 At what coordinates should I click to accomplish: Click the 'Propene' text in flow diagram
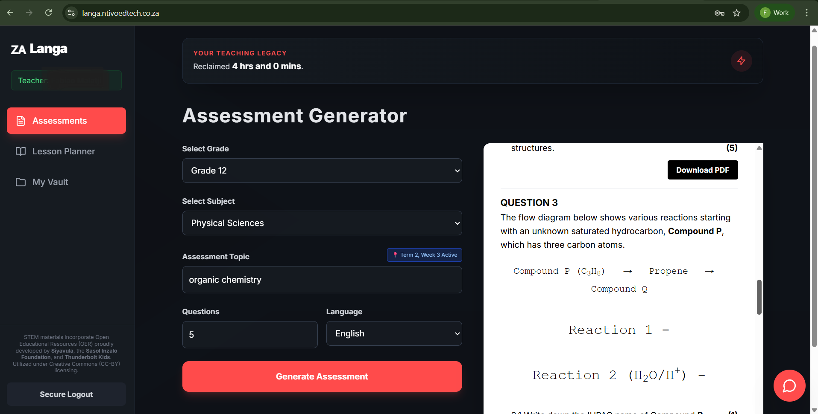668,271
